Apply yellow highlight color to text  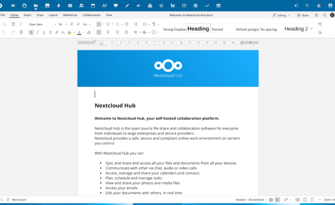(x=70, y=33)
